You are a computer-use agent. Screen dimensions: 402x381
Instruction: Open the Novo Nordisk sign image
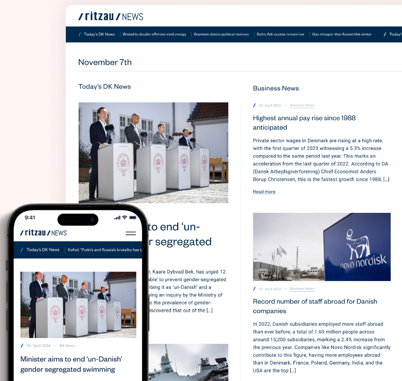(322, 246)
